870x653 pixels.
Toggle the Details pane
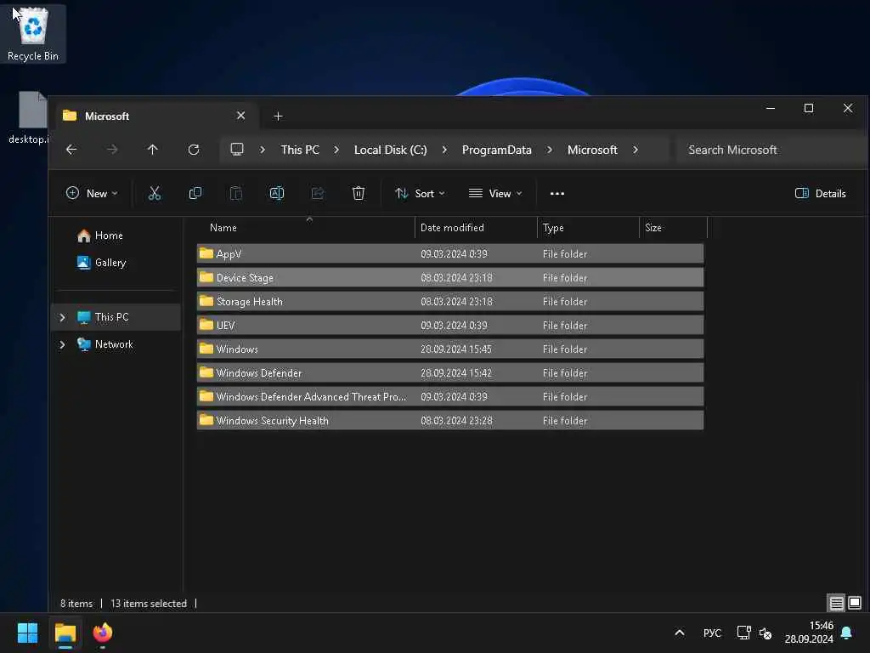(x=820, y=193)
